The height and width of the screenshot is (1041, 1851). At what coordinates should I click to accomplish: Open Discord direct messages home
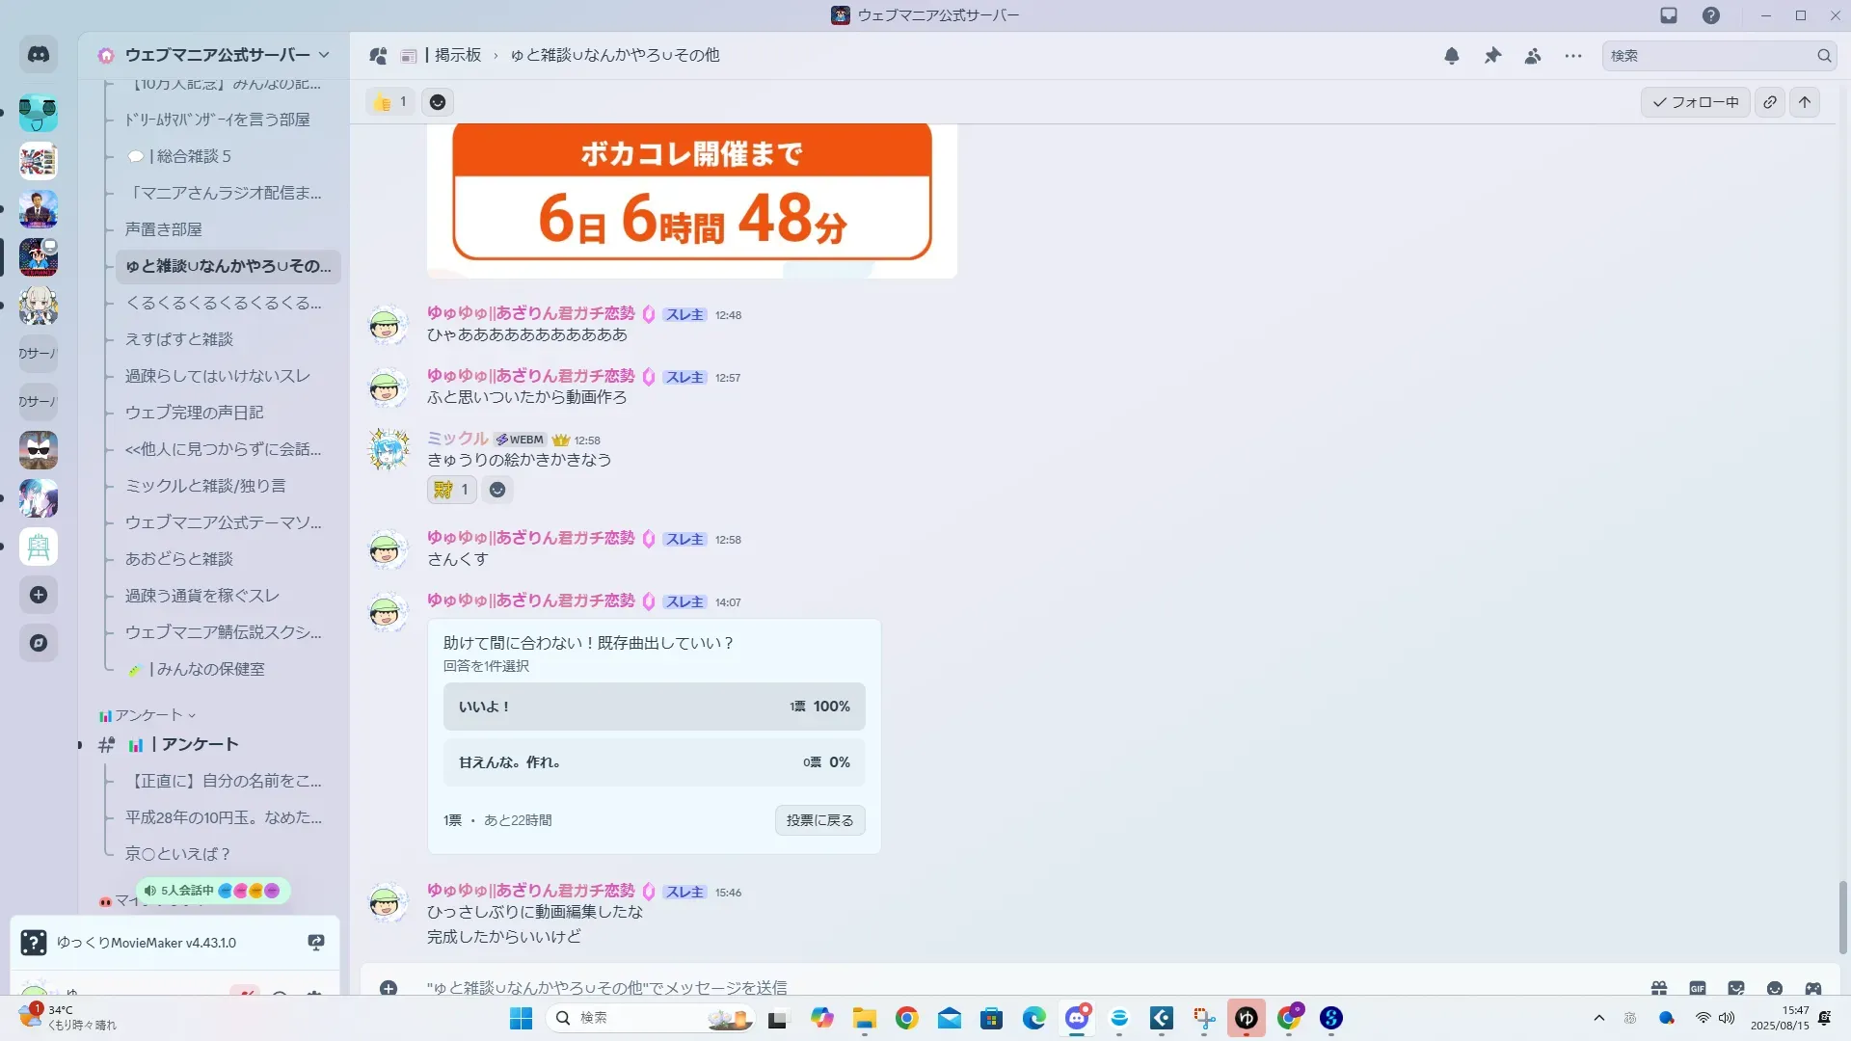click(x=39, y=55)
